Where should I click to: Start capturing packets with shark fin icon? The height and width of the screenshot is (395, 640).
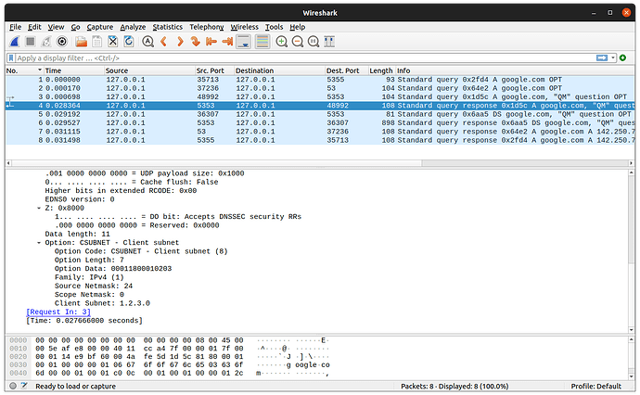[15, 42]
